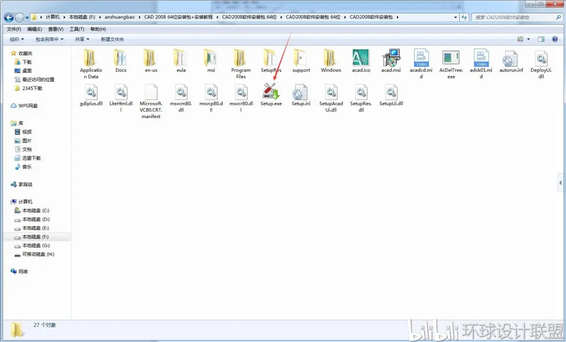Select the Docs folder

121,58
